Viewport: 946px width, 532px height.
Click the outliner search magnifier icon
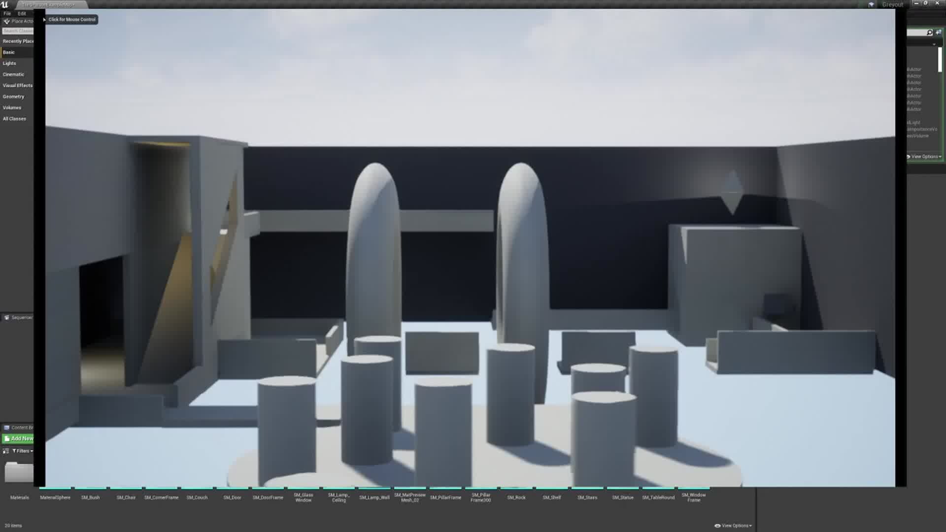tap(929, 33)
